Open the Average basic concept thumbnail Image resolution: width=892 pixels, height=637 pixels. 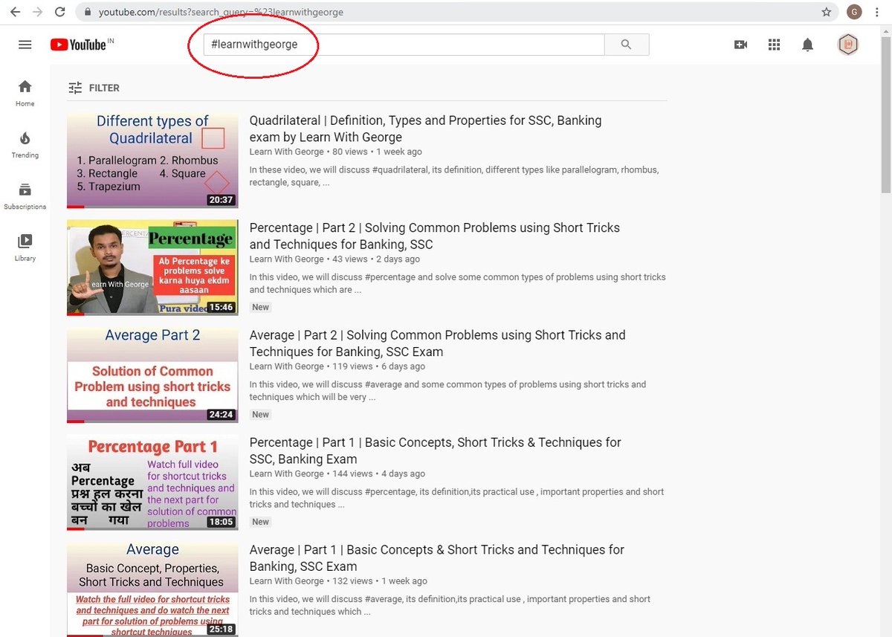tap(152, 589)
